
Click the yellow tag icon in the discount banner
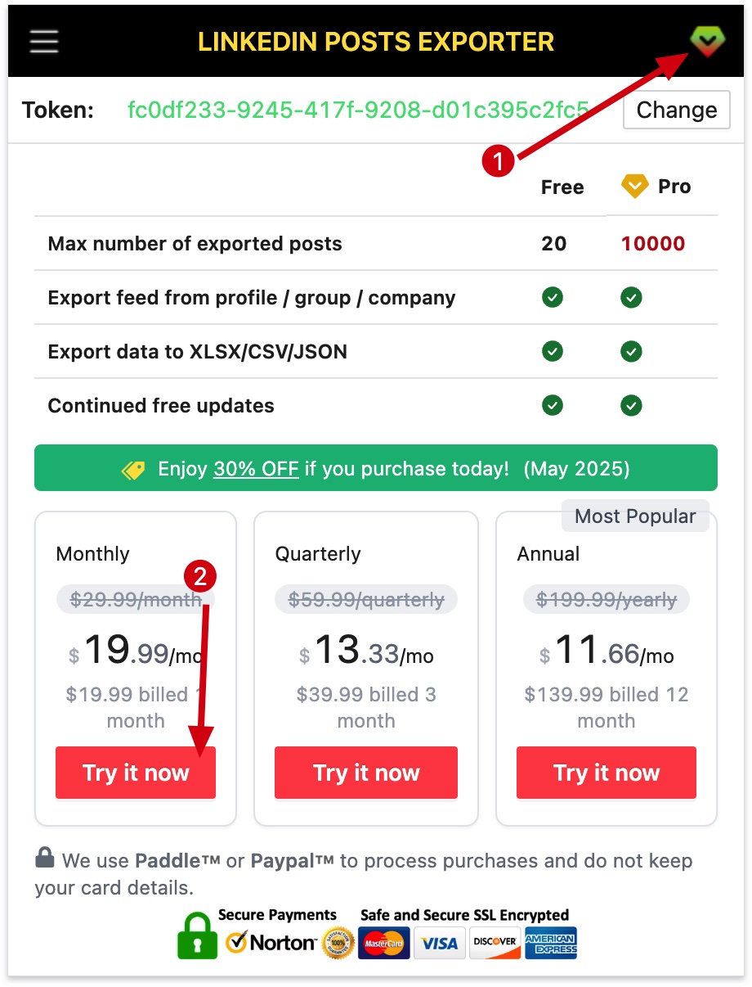[132, 467]
